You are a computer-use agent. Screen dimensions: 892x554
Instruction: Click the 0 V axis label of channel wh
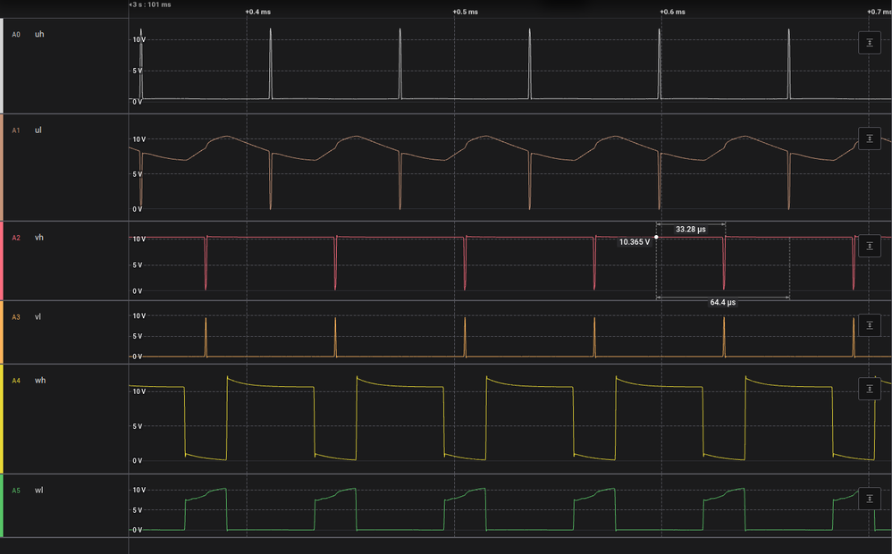coord(137,461)
